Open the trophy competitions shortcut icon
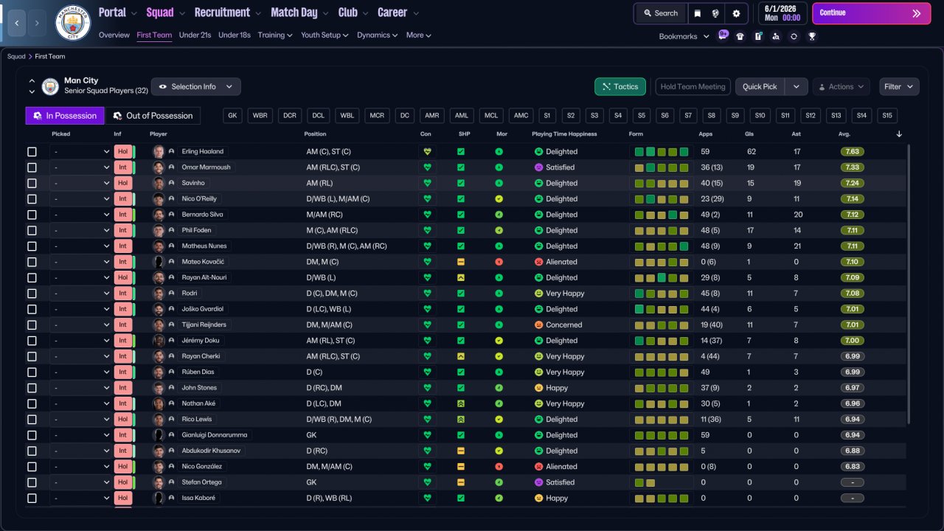The image size is (944, 531). 812,36
